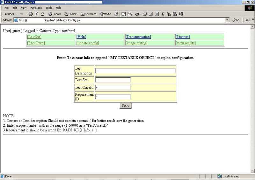Viewport: 255px width, 180px height.
Task: Expand the Links toolbar chevron
Action: point(253,20)
